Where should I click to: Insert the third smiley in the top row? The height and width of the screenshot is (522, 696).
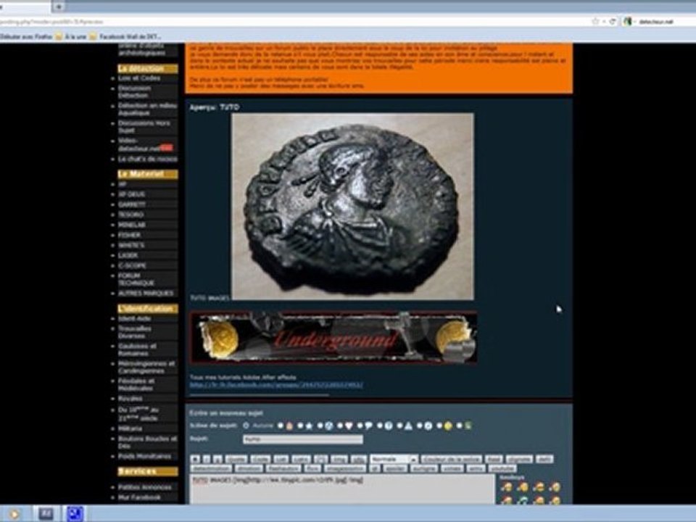tap(539, 487)
